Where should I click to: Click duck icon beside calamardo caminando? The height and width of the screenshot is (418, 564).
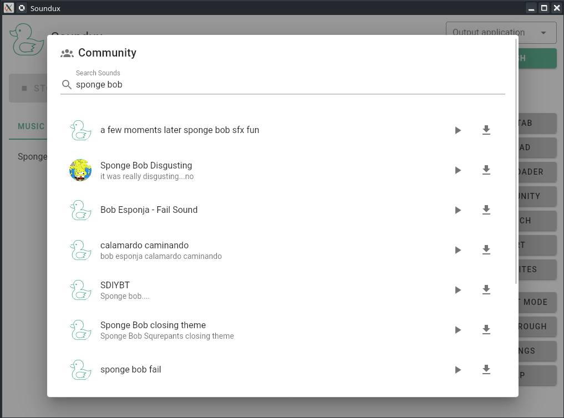[x=80, y=250]
